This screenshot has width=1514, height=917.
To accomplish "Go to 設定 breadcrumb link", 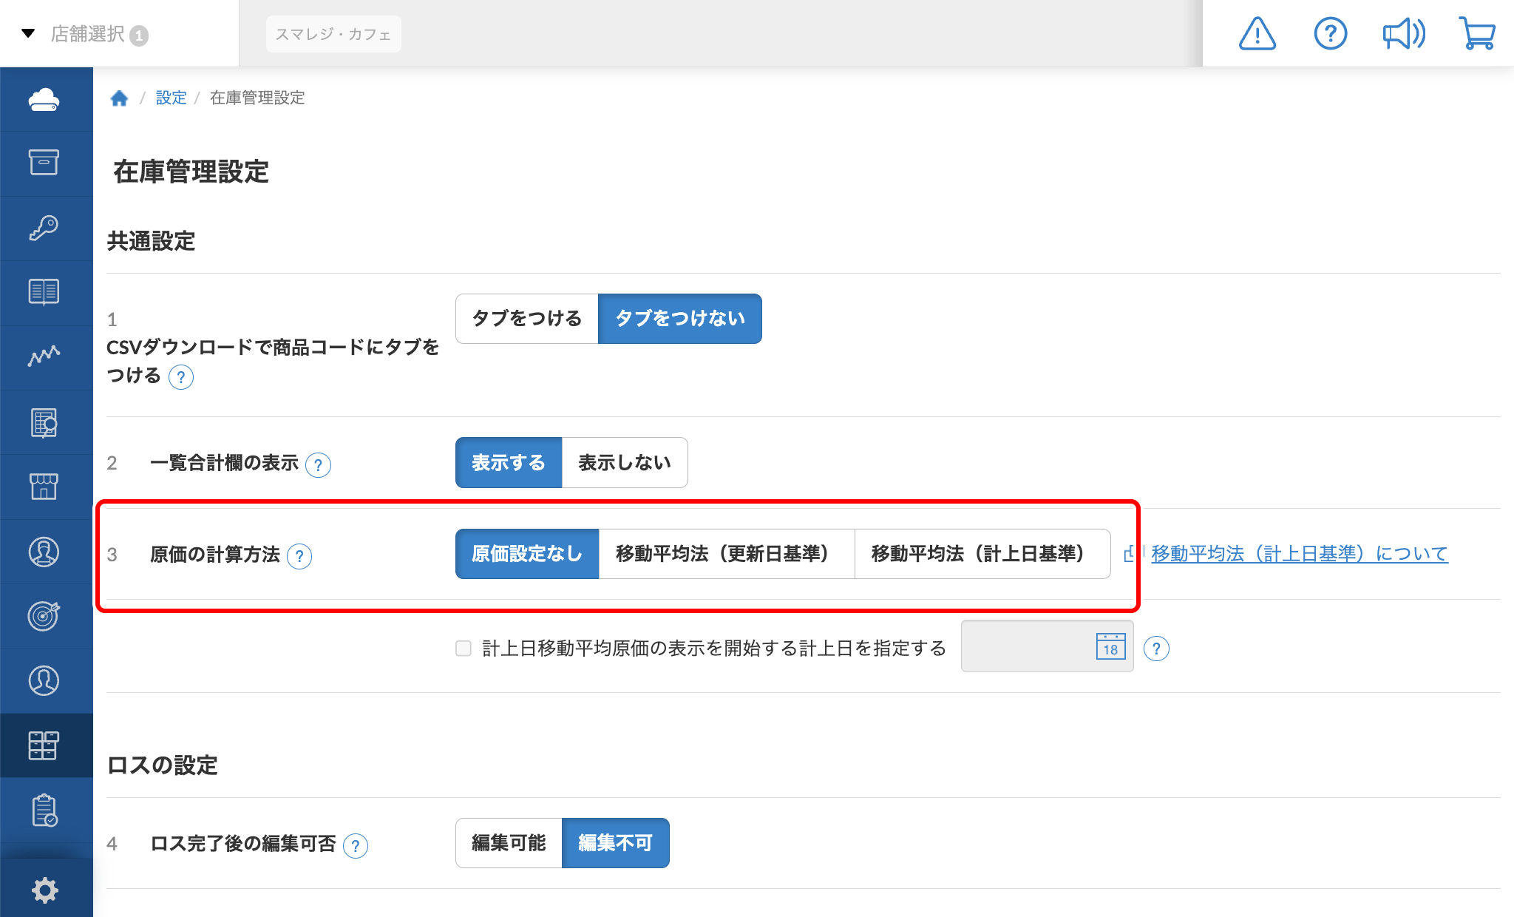I will point(171,98).
